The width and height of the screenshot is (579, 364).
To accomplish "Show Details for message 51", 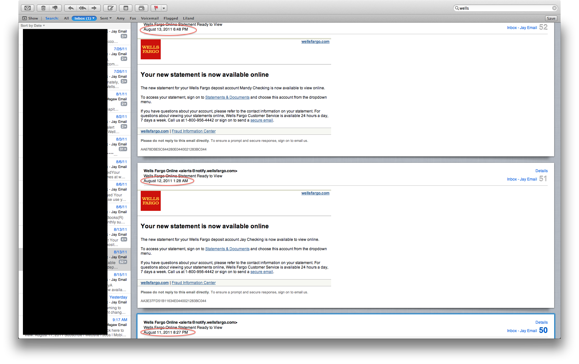I will pos(542,171).
